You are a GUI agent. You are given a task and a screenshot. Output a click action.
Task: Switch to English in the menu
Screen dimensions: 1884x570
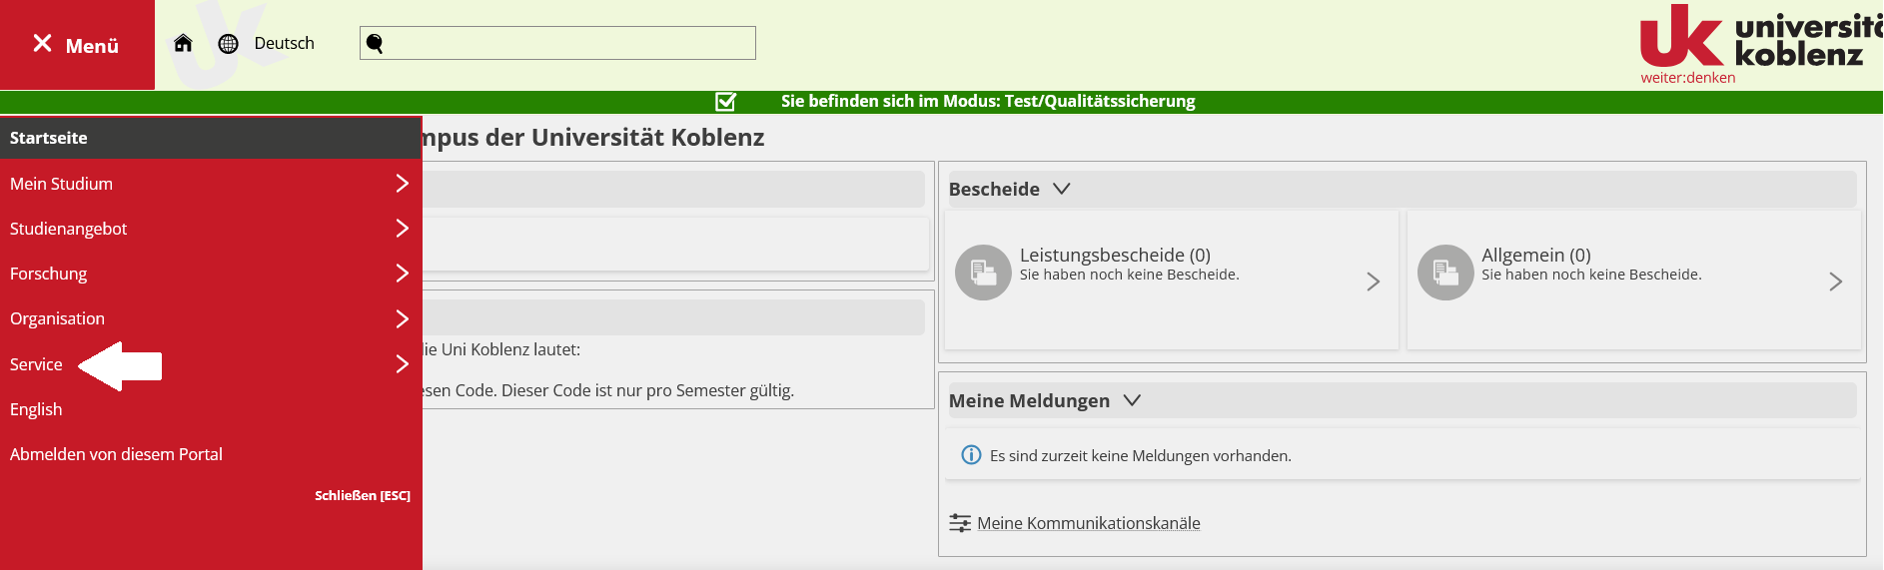click(x=36, y=409)
